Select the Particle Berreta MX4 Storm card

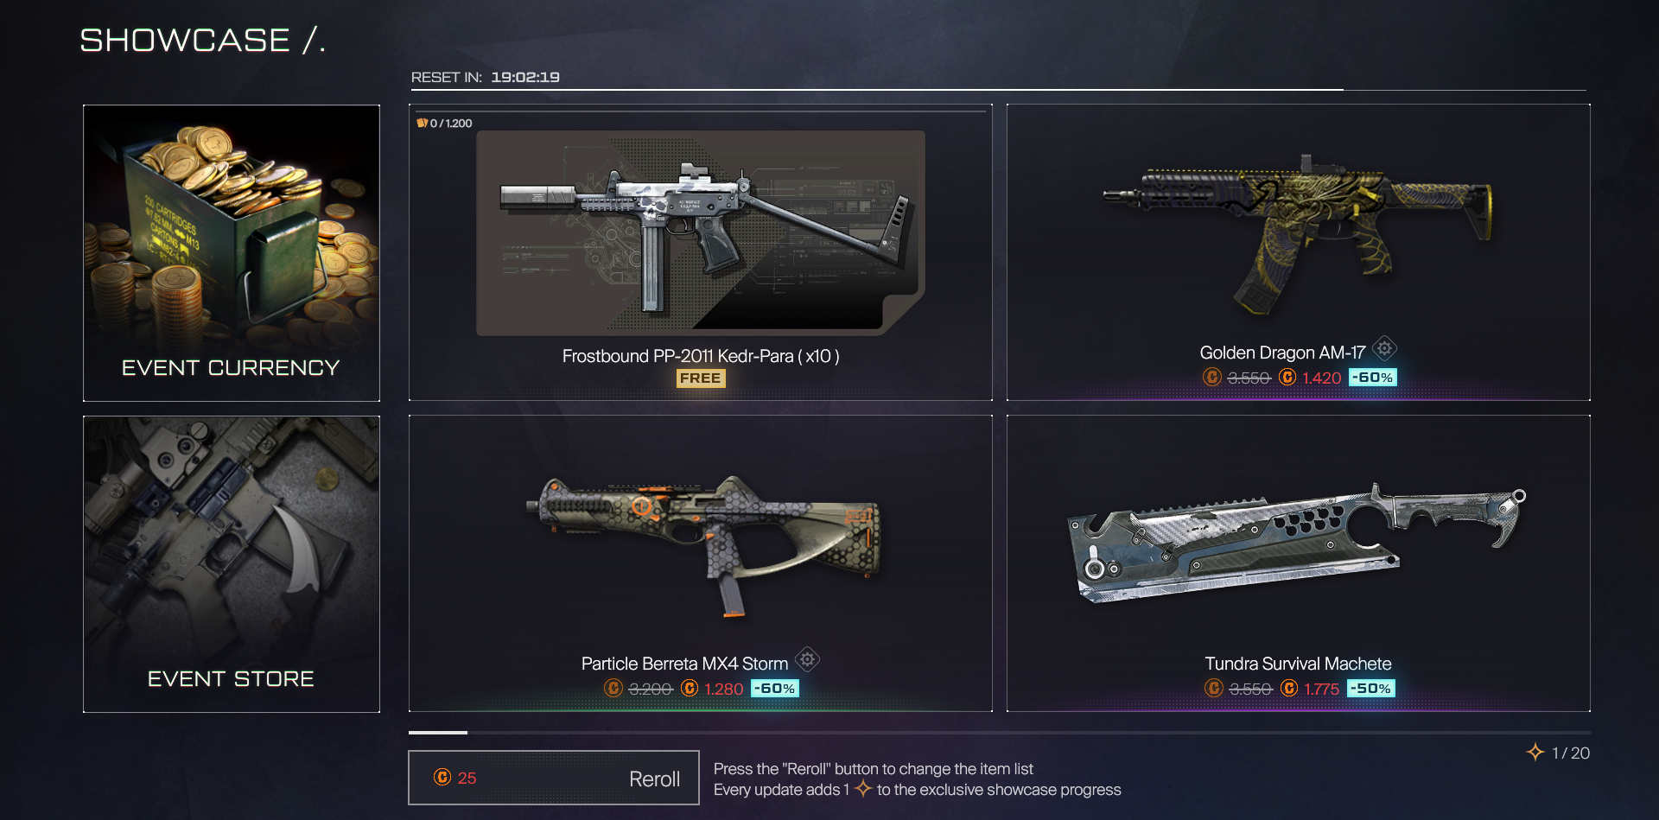point(701,563)
